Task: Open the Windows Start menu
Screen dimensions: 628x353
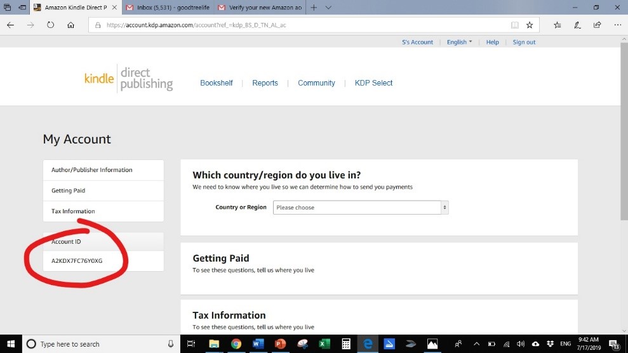Action: 11,344
